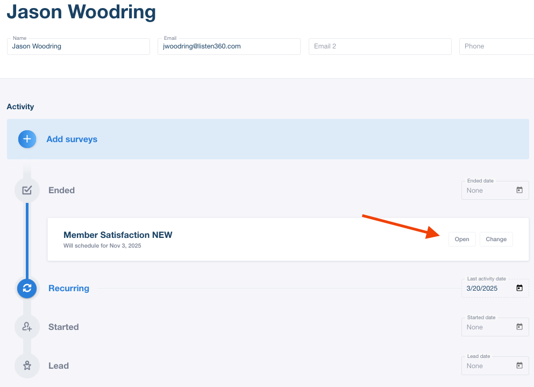Screen dimensions: 534x387
Task: Click the Add surveys link text
Action: coord(72,139)
